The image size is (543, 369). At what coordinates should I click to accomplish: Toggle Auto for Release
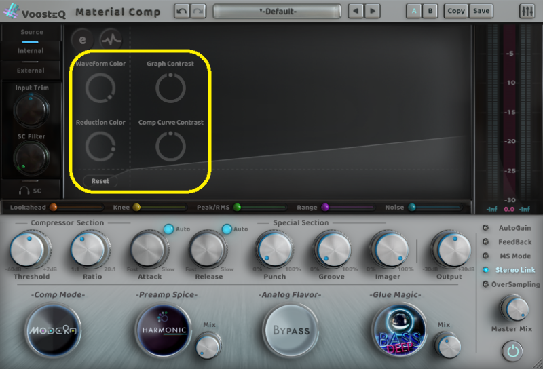[227, 229]
